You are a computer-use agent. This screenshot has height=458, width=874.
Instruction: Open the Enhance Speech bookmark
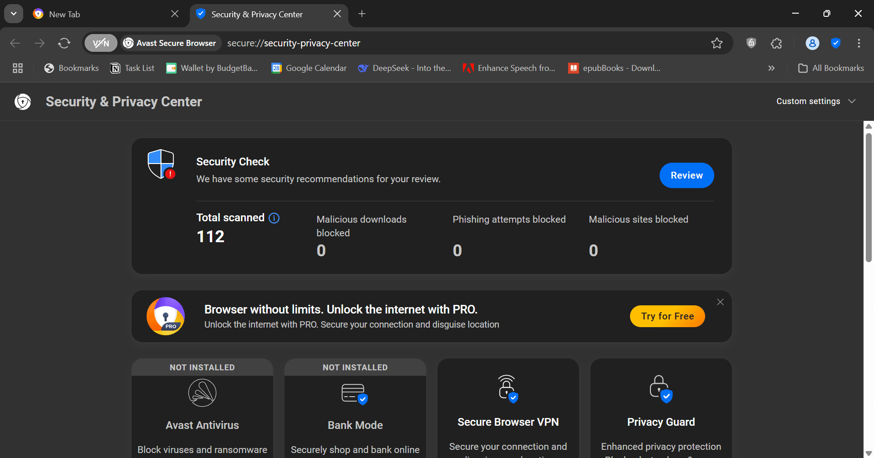509,68
